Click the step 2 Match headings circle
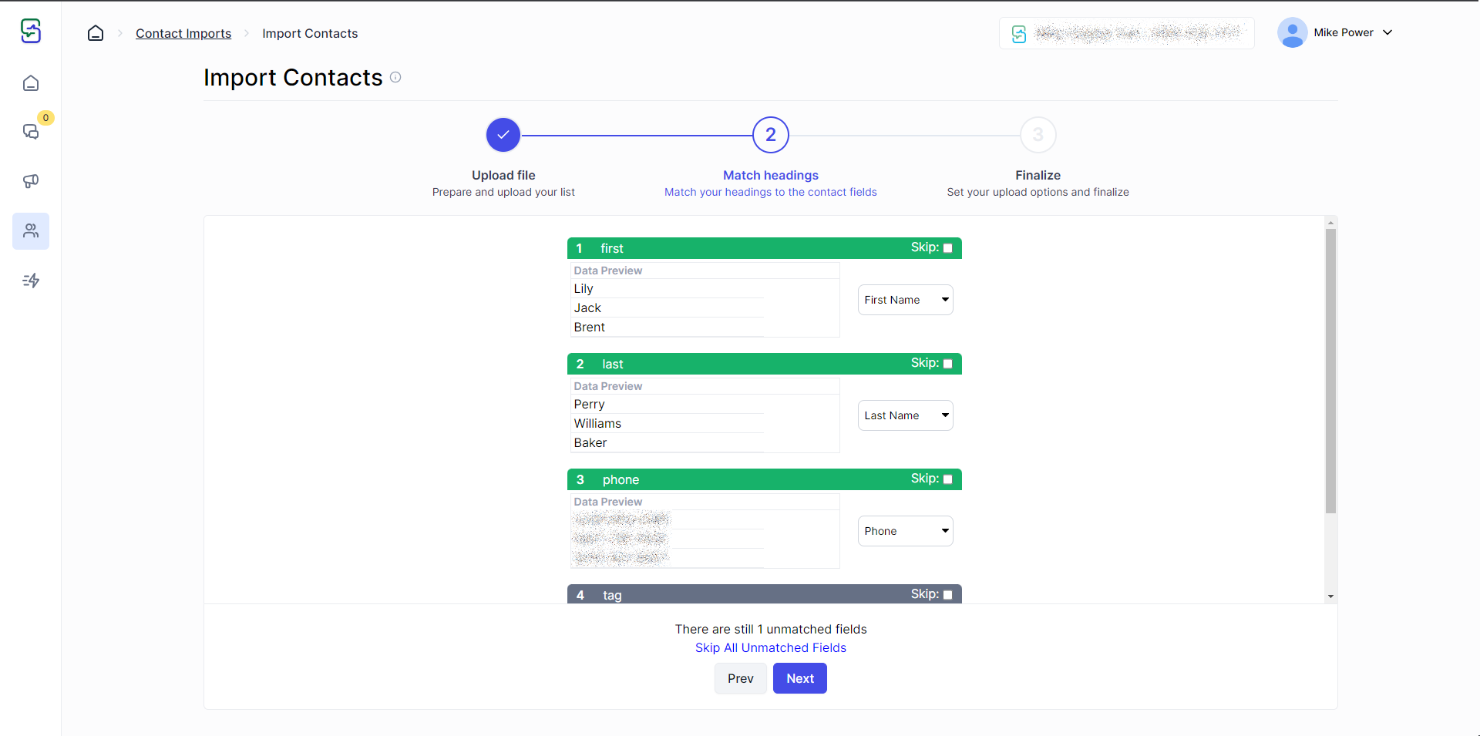This screenshot has width=1480, height=736. [x=771, y=135]
